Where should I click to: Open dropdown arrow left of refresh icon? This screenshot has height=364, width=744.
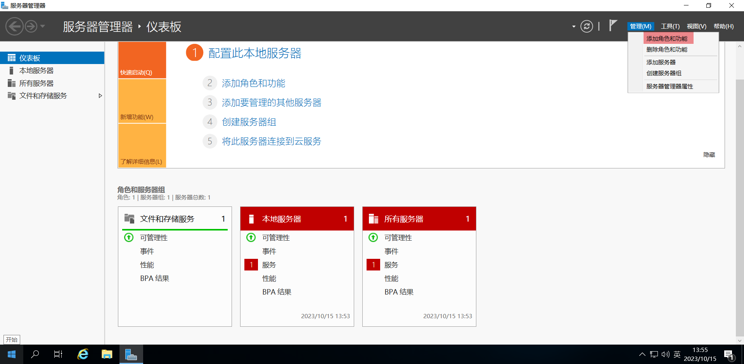pos(574,27)
